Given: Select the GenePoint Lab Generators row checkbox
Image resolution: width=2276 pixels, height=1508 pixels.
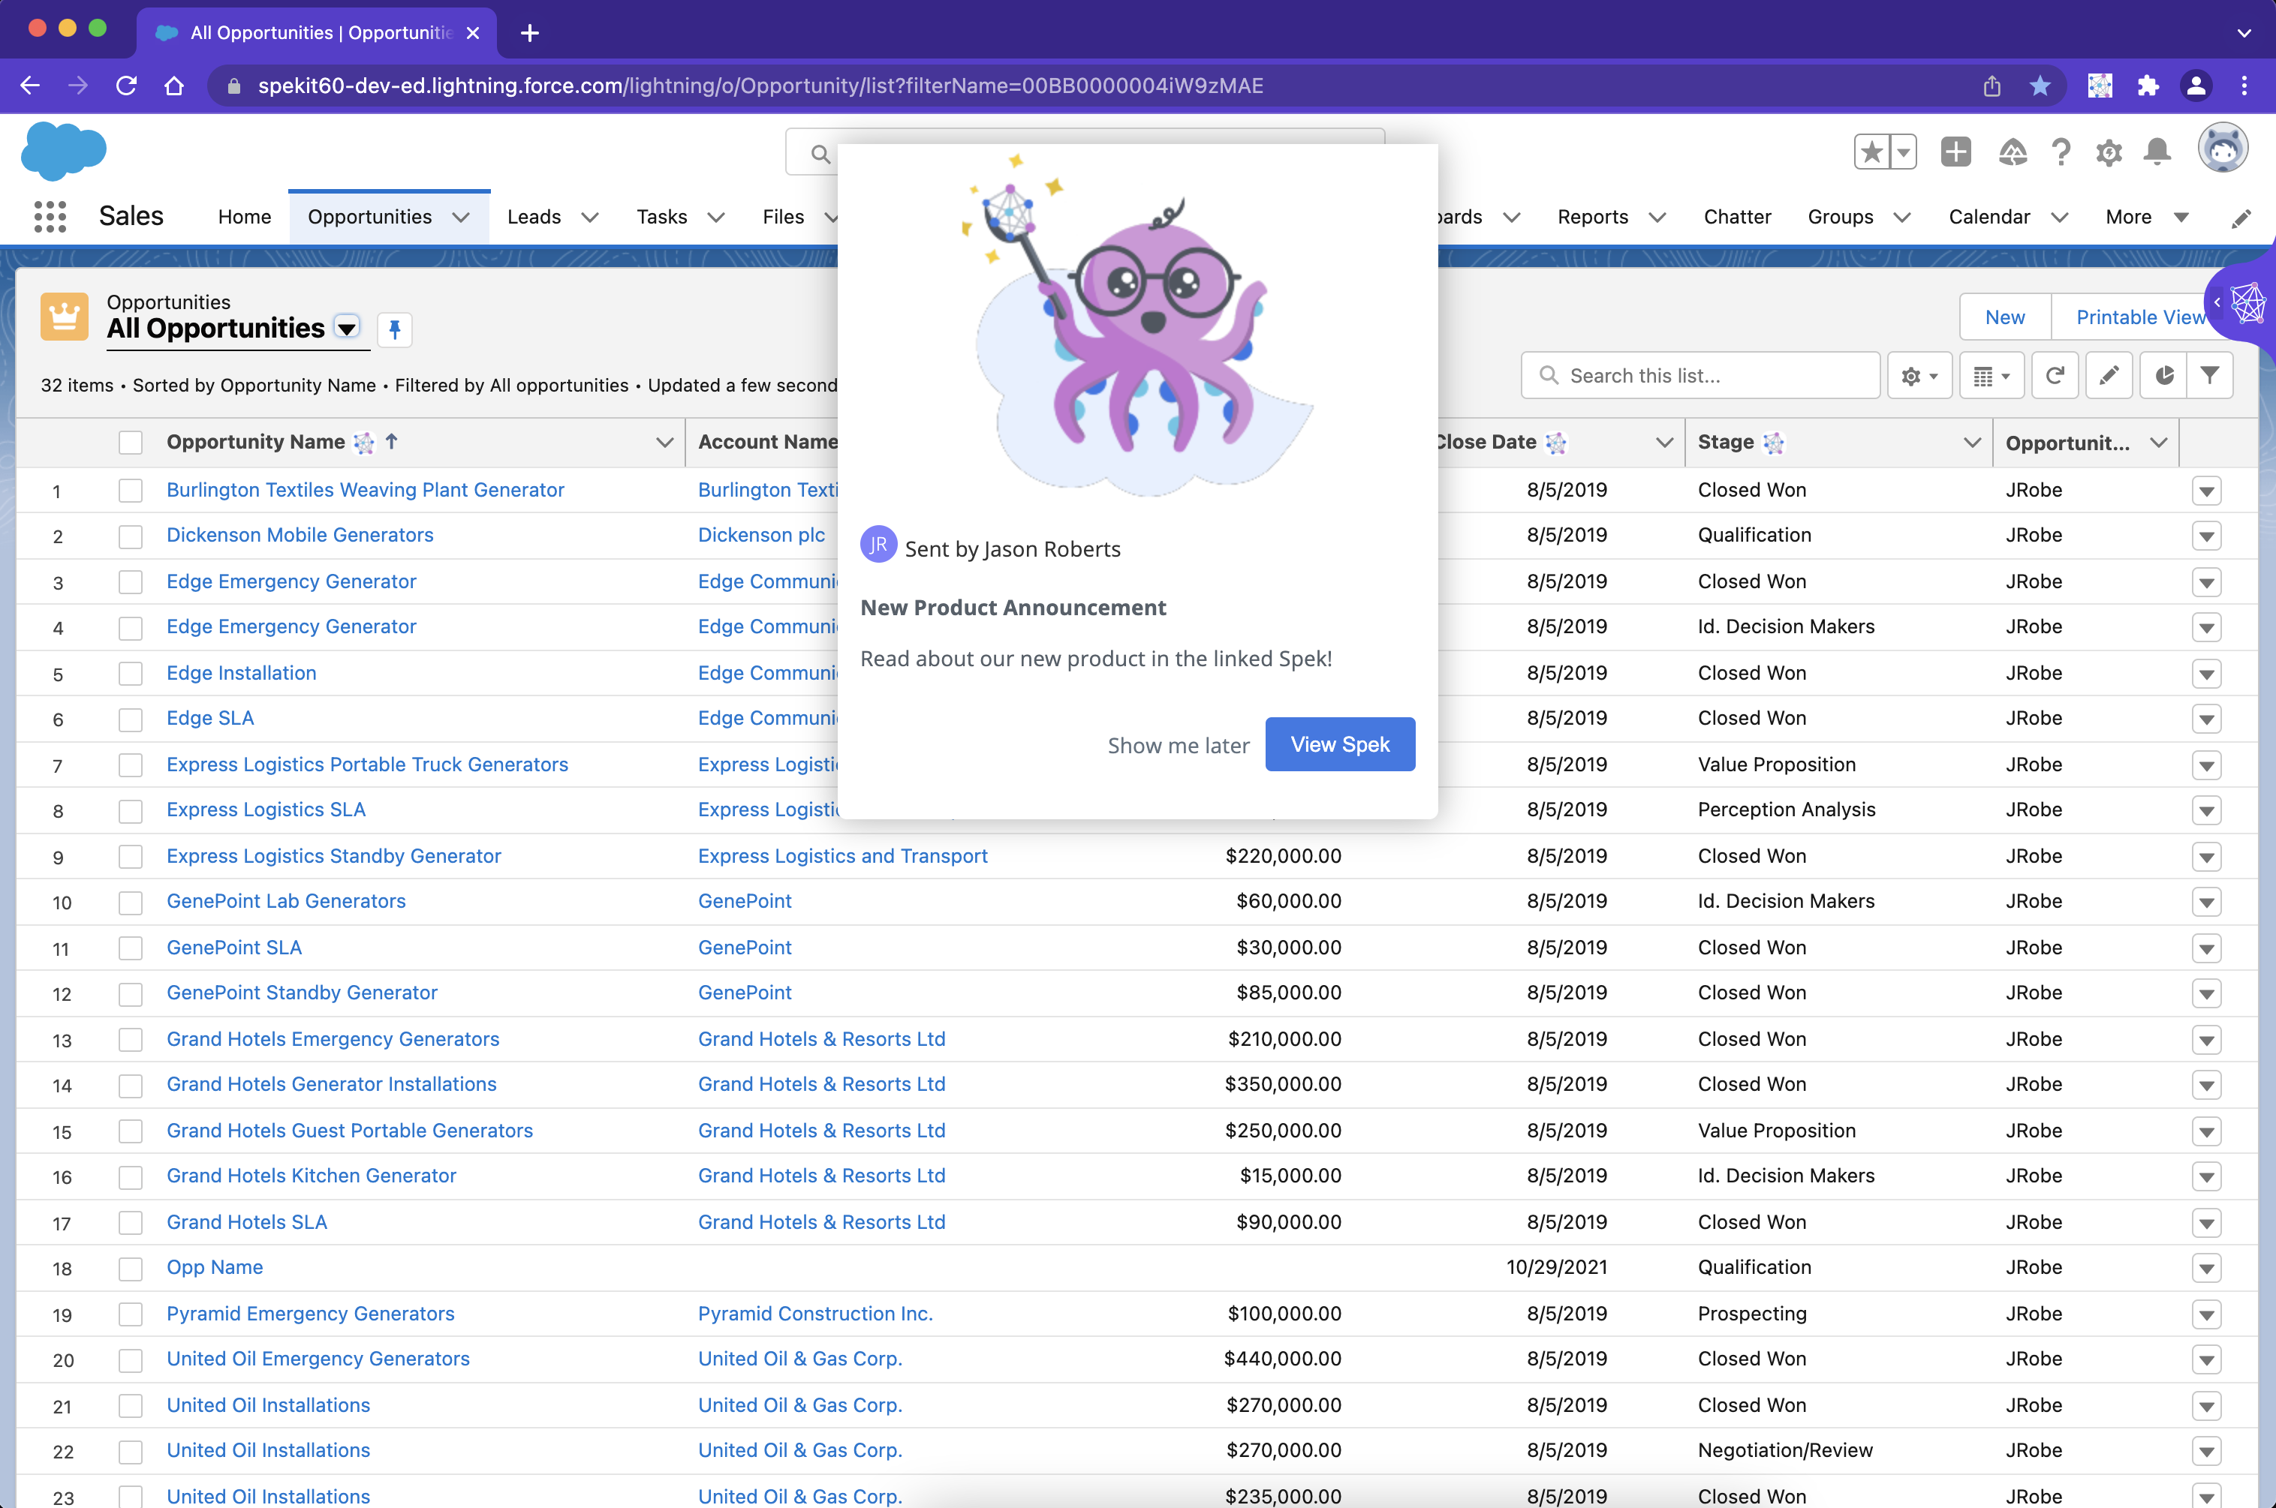Looking at the screenshot, I should coord(131,902).
